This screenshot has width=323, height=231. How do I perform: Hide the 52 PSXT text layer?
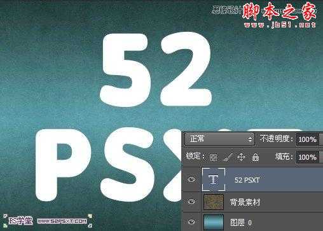[x=191, y=179]
